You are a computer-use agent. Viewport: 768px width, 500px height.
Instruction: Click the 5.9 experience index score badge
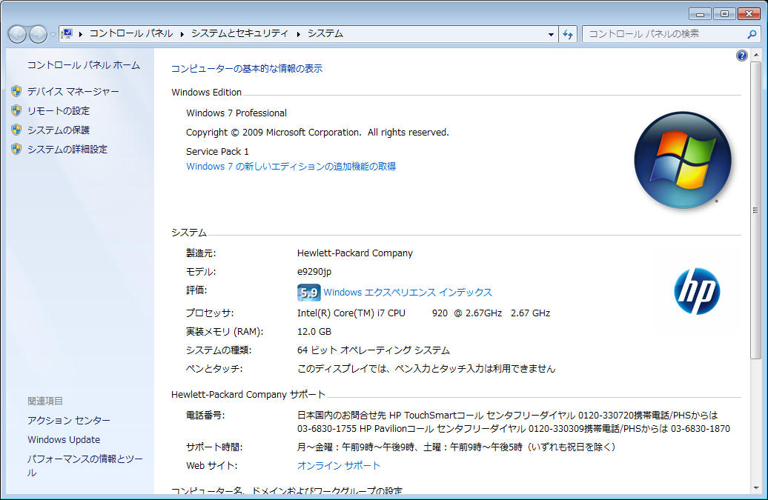click(x=308, y=293)
